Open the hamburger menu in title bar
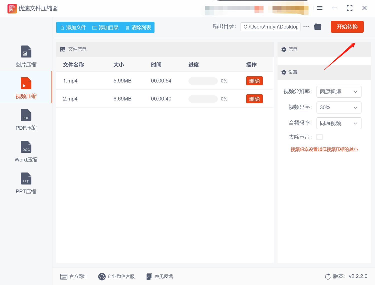 (x=319, y=8)
